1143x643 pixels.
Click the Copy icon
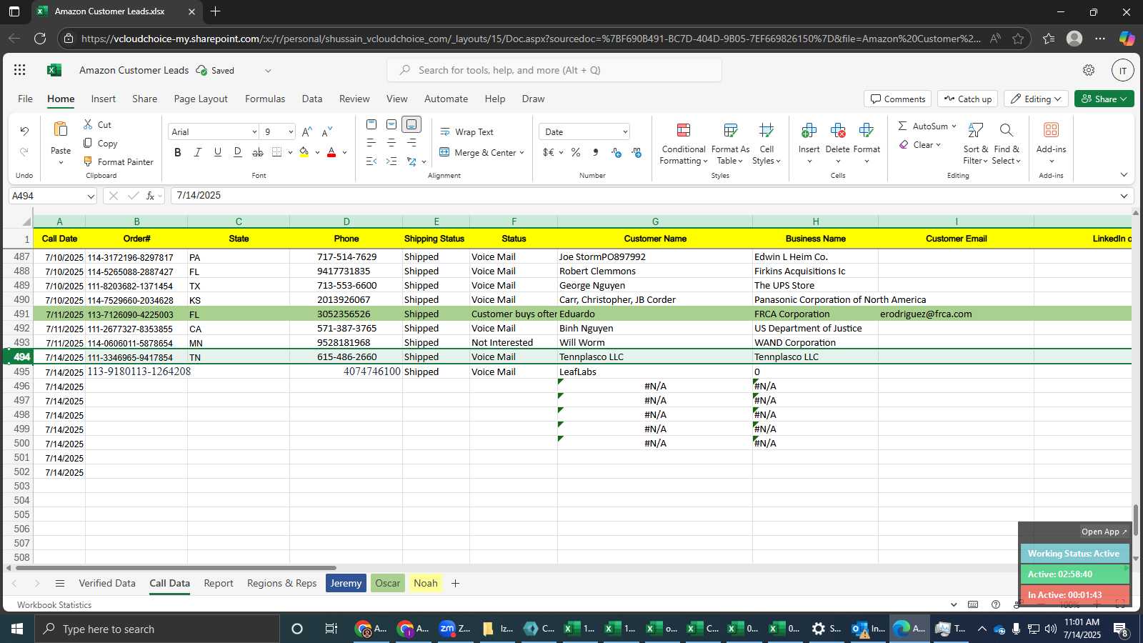click(88, 143)
